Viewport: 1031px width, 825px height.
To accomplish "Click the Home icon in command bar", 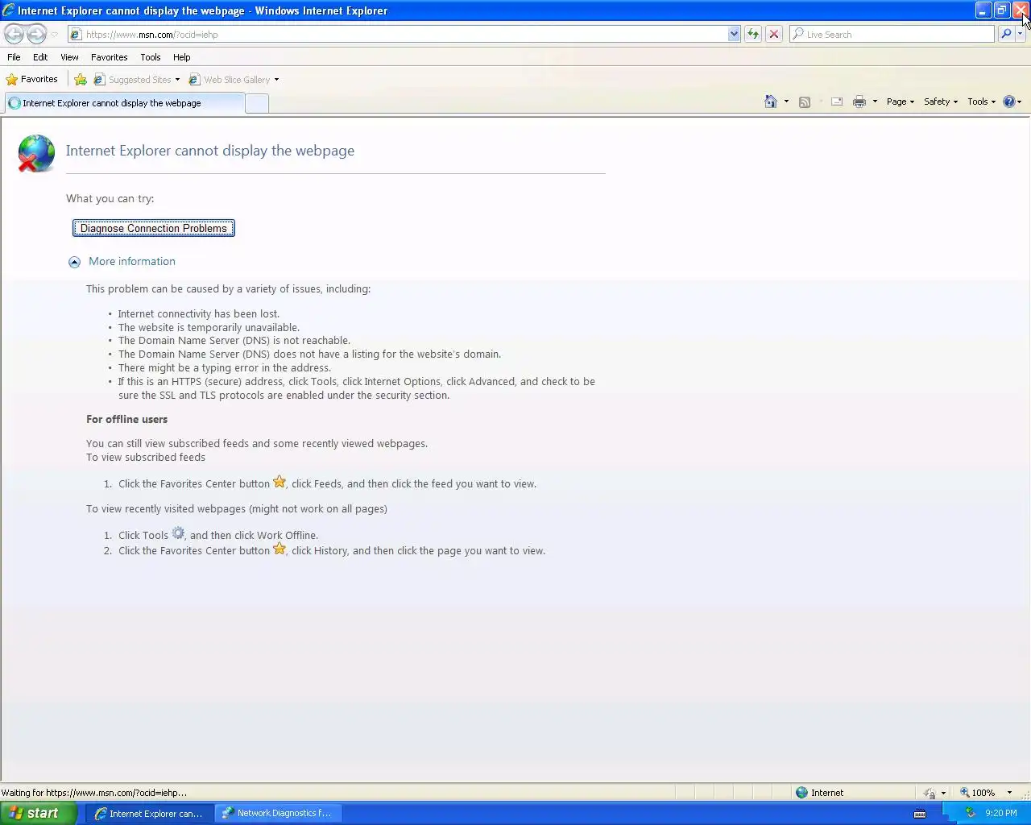I will (771, 102).
